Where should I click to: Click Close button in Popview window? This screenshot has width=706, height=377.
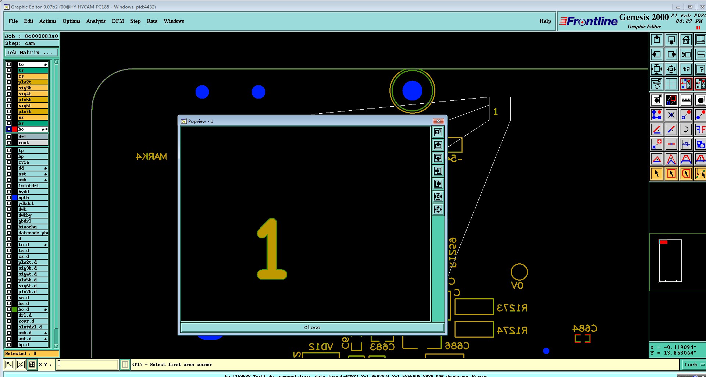pos(312,327)
